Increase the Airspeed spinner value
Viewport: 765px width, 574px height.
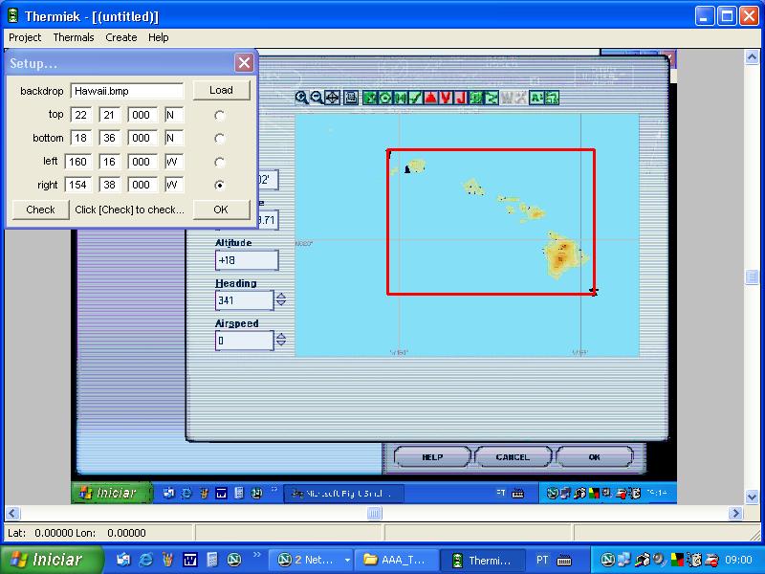pos(281,336)
